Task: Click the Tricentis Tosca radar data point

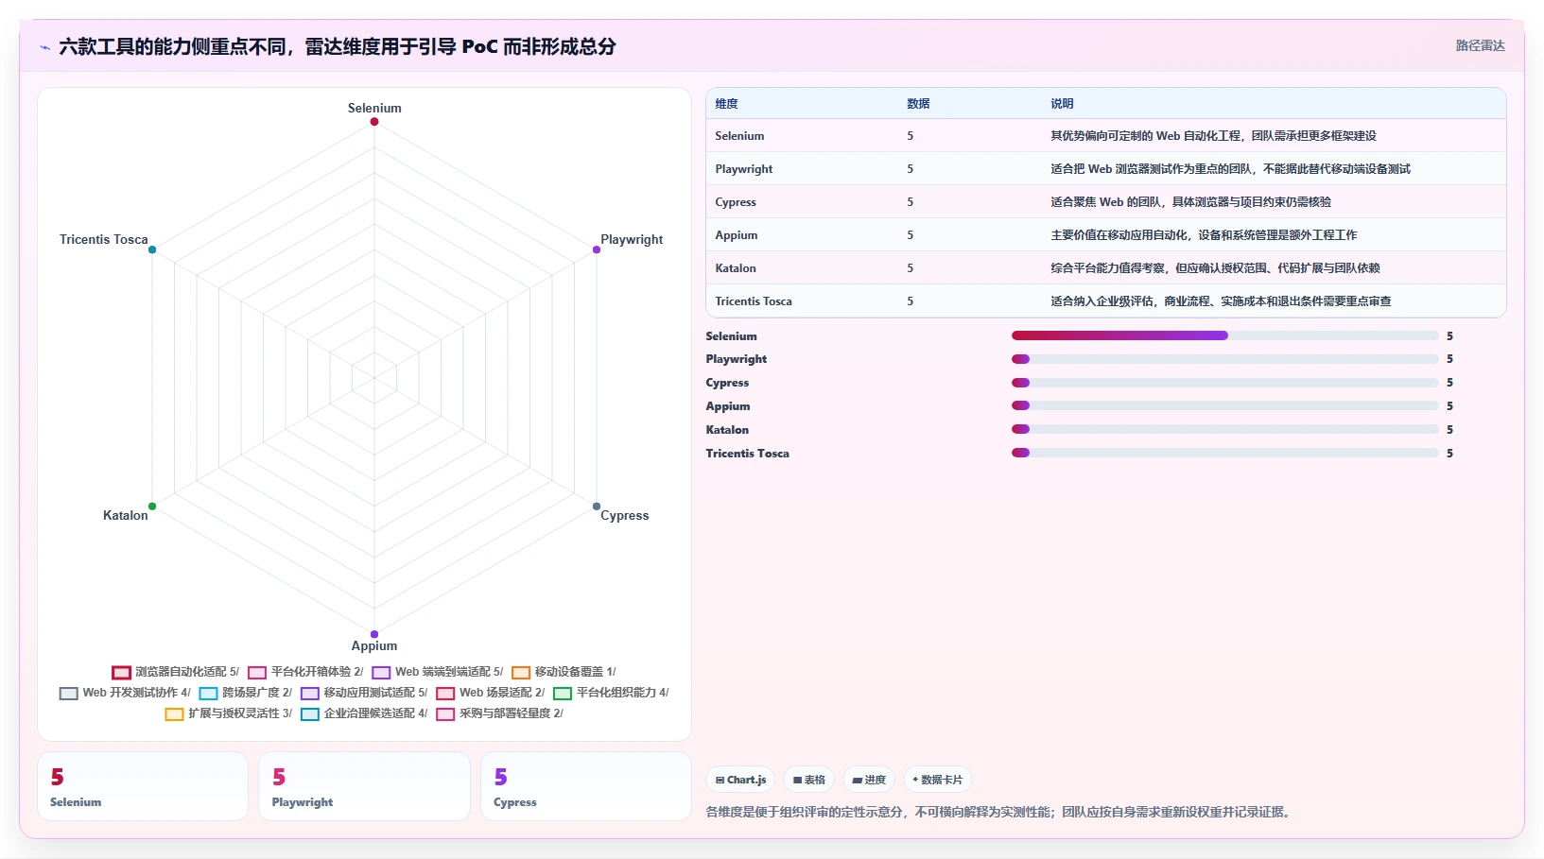Action: tap(152, 249)
